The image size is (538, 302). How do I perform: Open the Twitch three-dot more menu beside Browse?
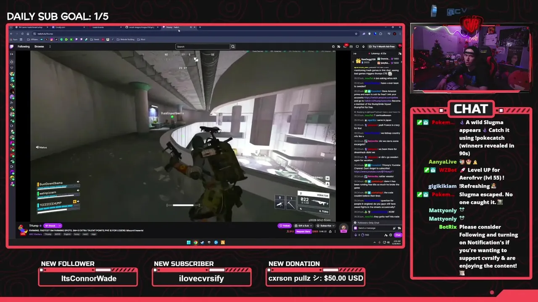[x=50, y=47]
